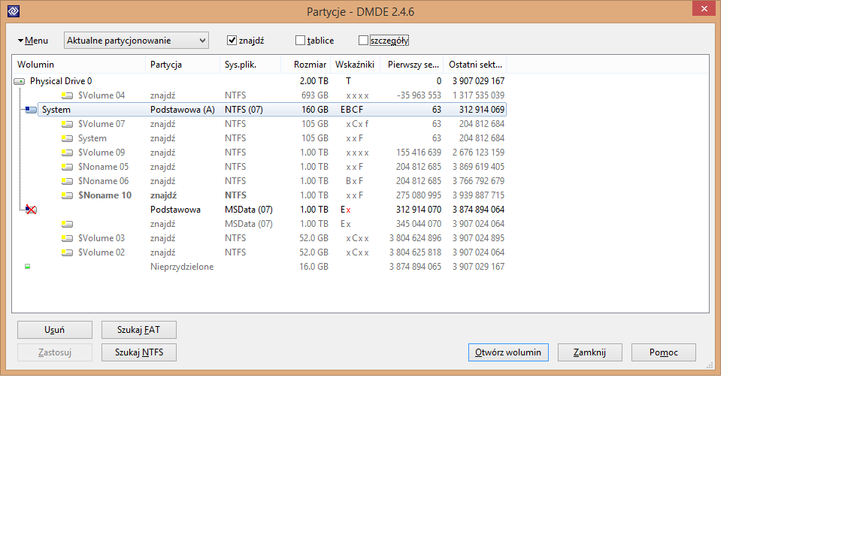Enable the 'szczegóły' checkbox
Image resolution: width=866 pixels, height=541 pixels.
(x=363, y=41)
